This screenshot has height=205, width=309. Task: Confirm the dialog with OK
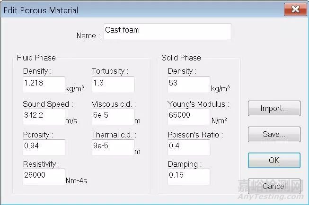coord(274,160)
